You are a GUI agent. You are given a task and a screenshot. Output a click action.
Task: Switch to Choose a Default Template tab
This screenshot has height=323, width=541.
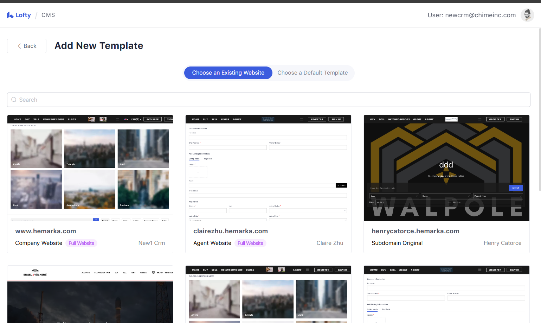[x=313, y=73]
